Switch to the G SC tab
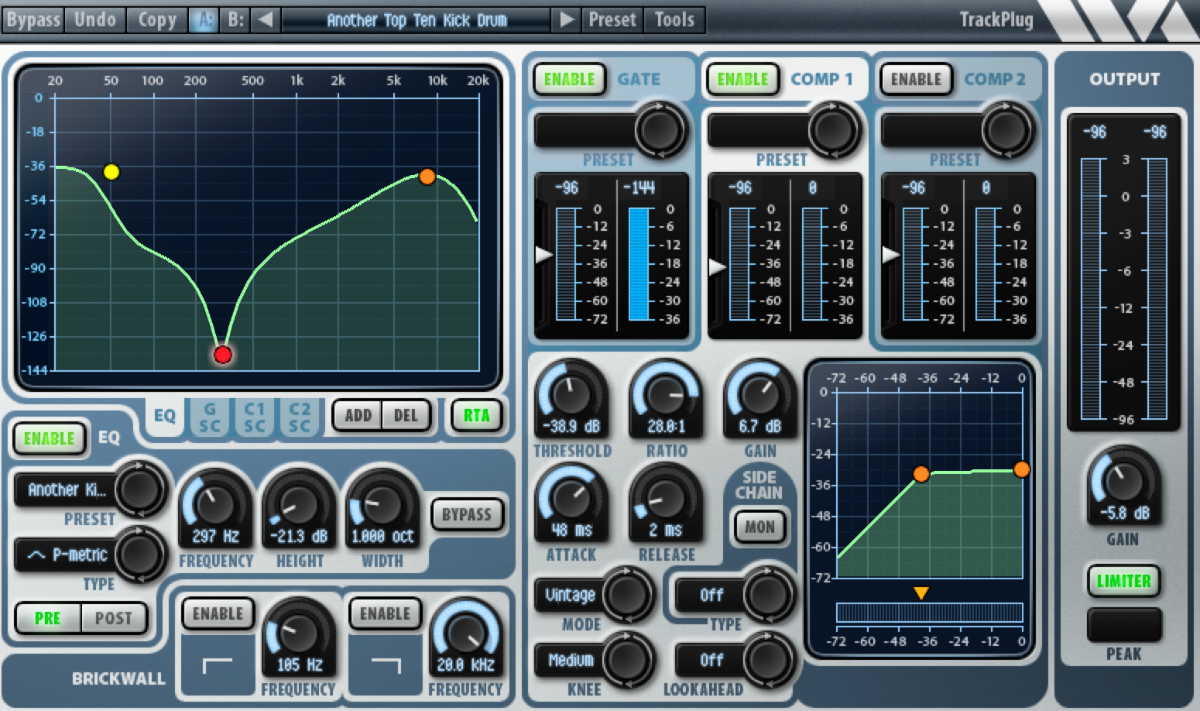 click(x=210, y=417)
